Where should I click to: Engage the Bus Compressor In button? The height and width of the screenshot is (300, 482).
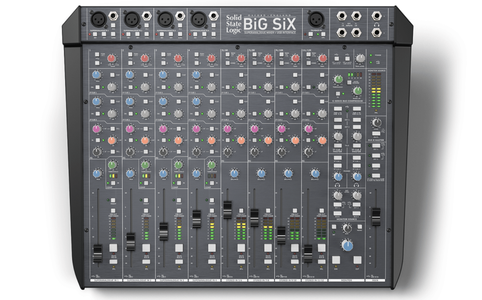pos(338,94)
